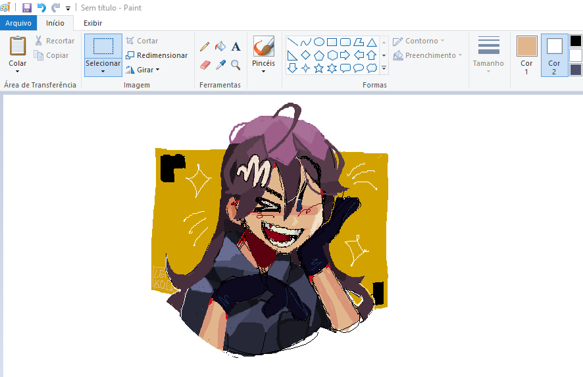Choose the Four-point star shape
The height and width of the screenshot is (377, 583).
305,68
